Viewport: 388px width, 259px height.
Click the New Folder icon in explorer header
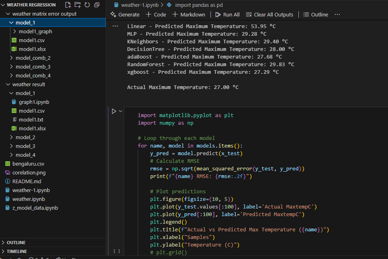(78, 5)
